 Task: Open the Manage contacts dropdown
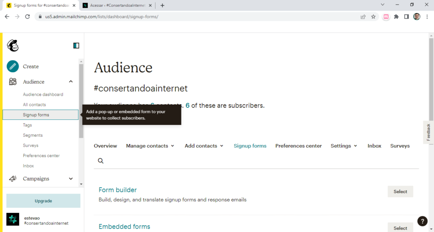(x=150, y=146)
